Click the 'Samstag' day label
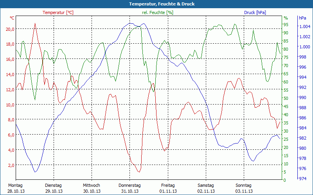Screen dimensions: 313x195 [206, 186]
